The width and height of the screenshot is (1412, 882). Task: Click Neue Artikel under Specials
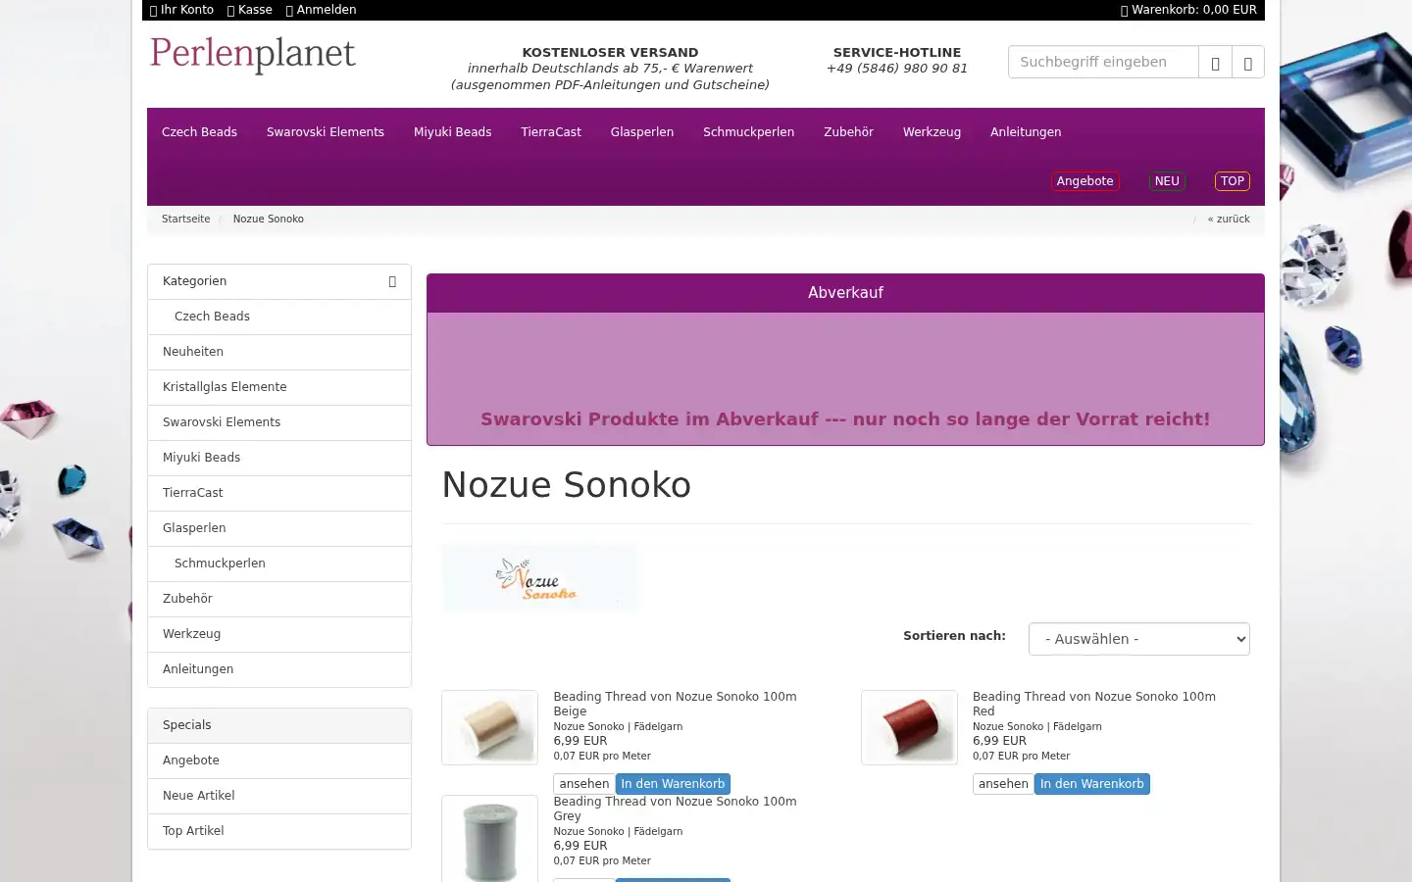(279, 796)
